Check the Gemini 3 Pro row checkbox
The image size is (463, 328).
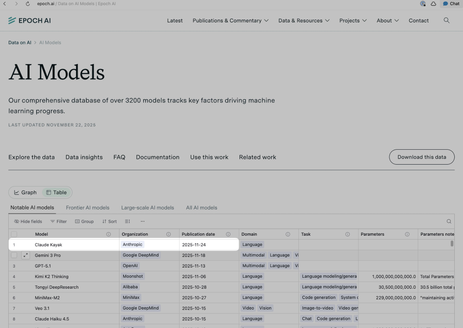[x=14, y=255]
